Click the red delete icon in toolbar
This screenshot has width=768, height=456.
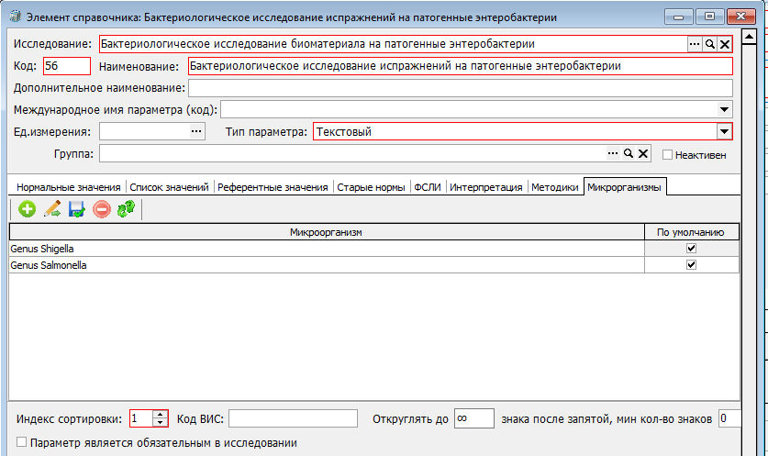click(x=101, y=210)
